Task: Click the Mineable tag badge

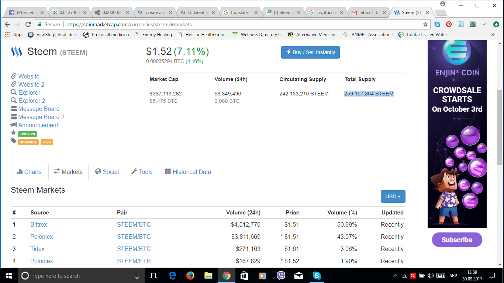Action: click(28, 142)
